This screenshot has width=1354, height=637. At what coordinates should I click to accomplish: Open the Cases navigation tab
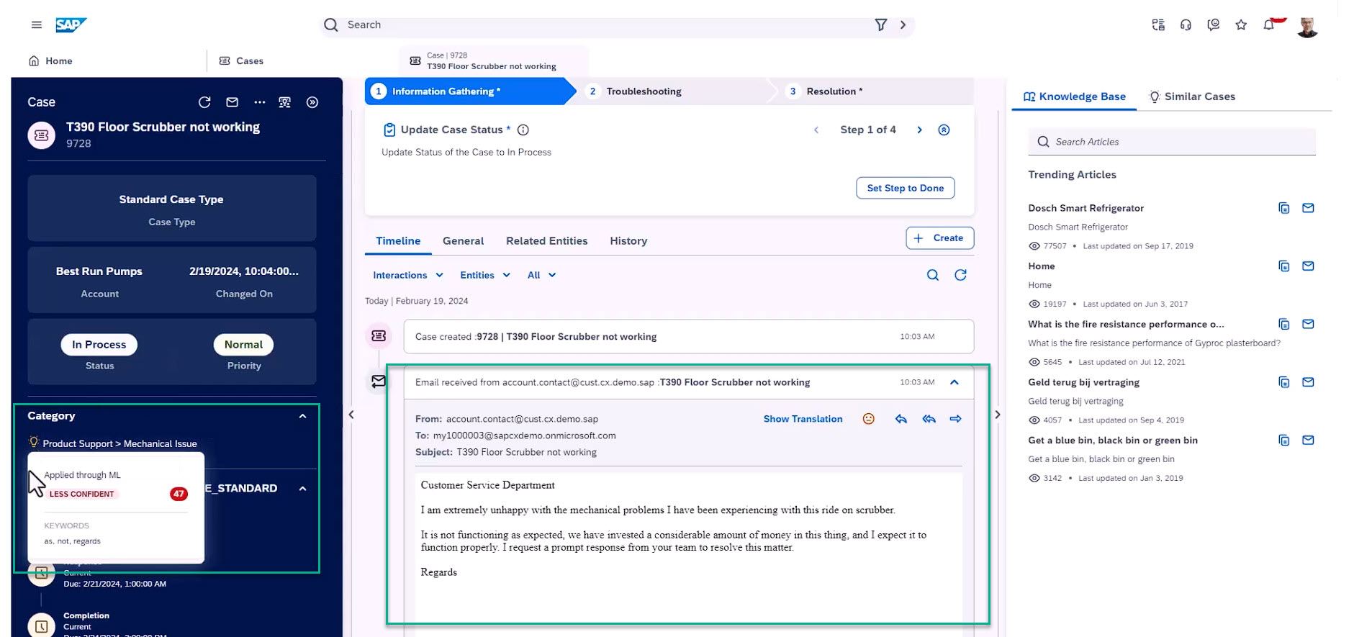(x=241, y=61)
